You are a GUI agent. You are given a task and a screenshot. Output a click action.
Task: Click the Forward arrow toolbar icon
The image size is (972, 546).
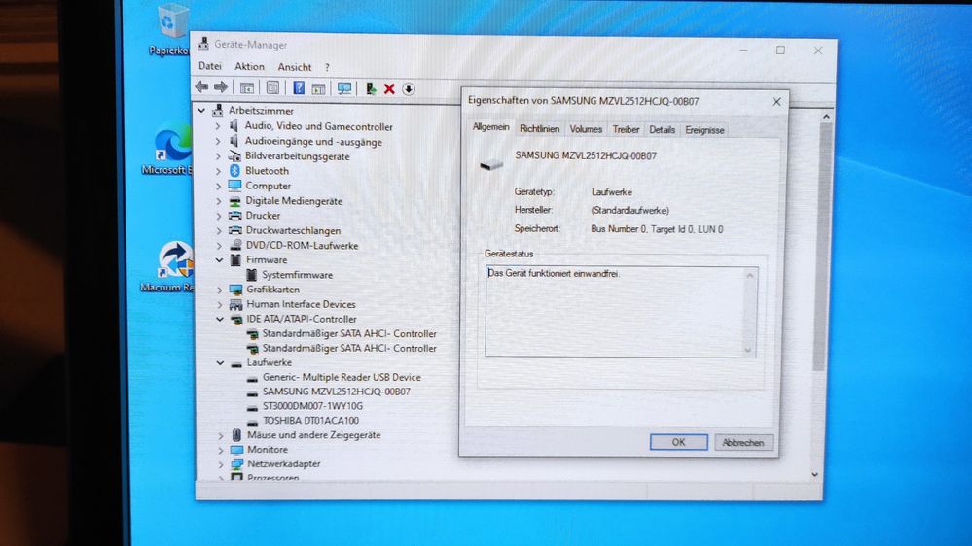point(221,87)
